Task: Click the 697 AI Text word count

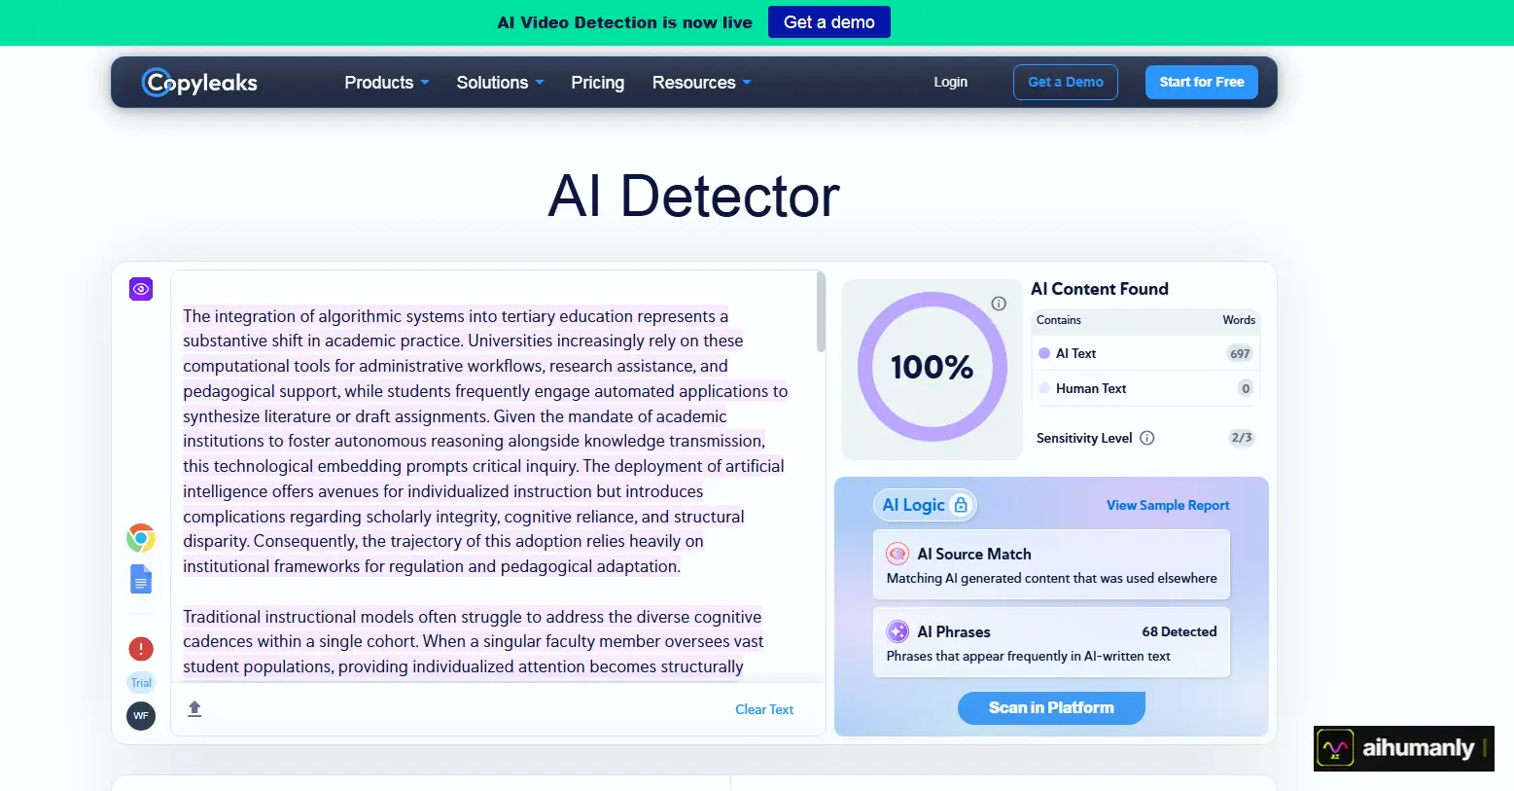Action: [1240, 353]
